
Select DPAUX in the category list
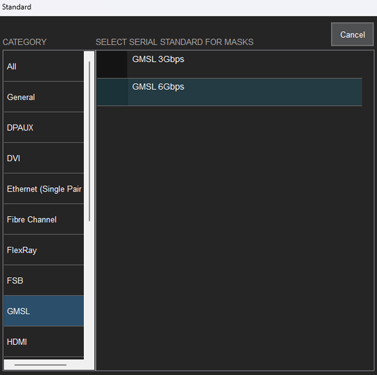coord(44,127)
